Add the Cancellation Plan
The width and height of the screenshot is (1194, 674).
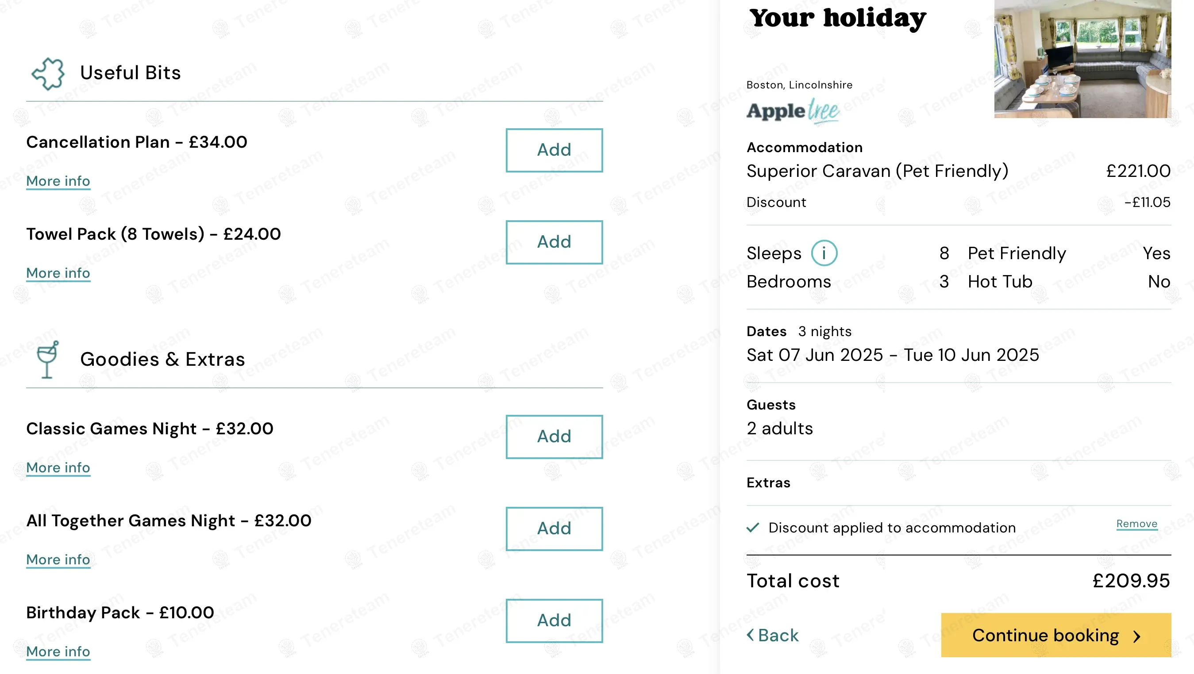554,150
